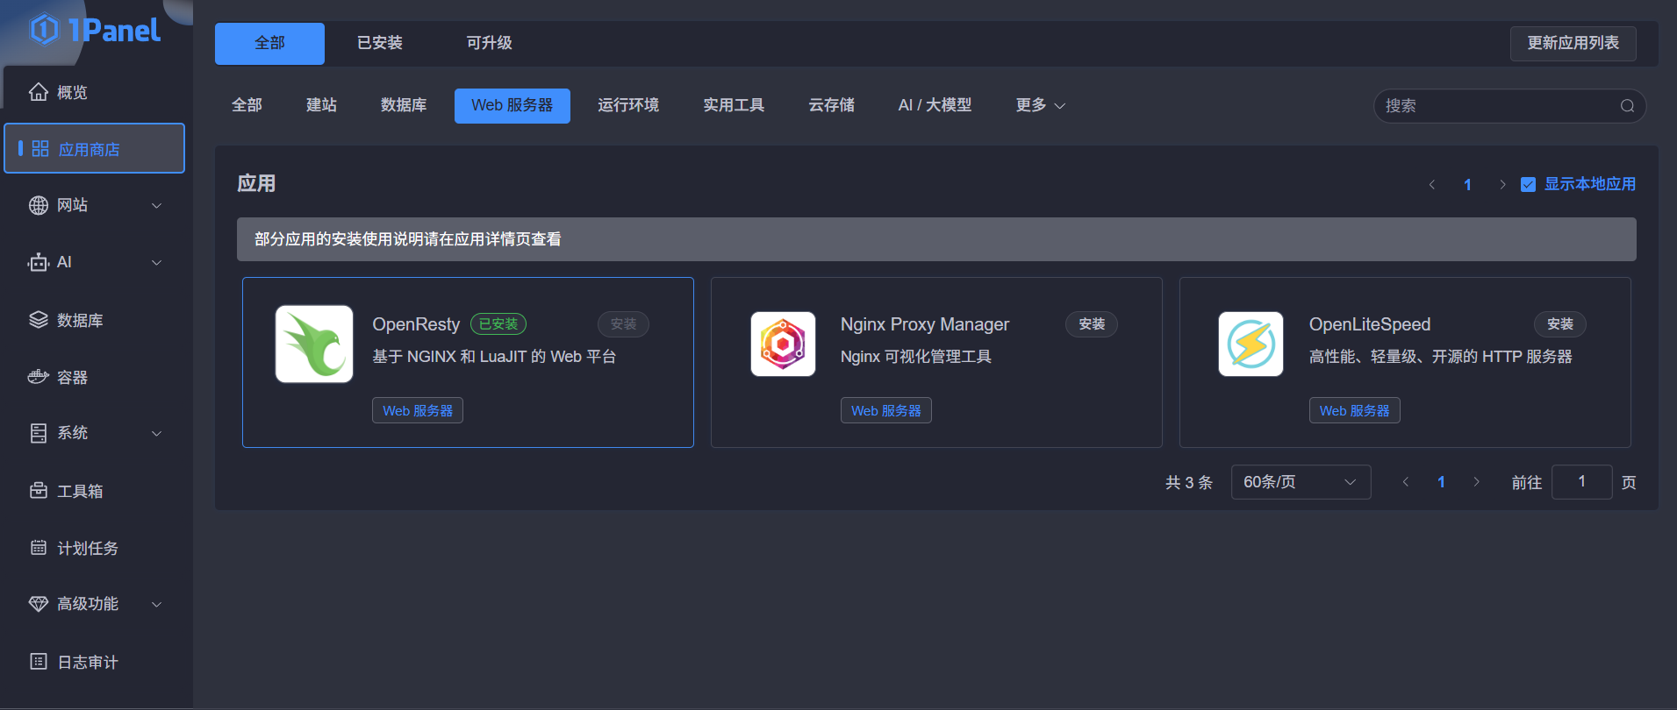Open the 日志审计 sidebar menu item

coord(95,662)
